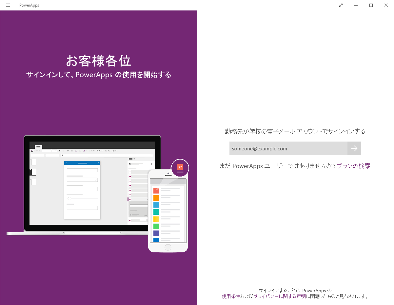394x305 pixels.
Task: Click the PowerApps title text
Action: (x=29, y=5)
